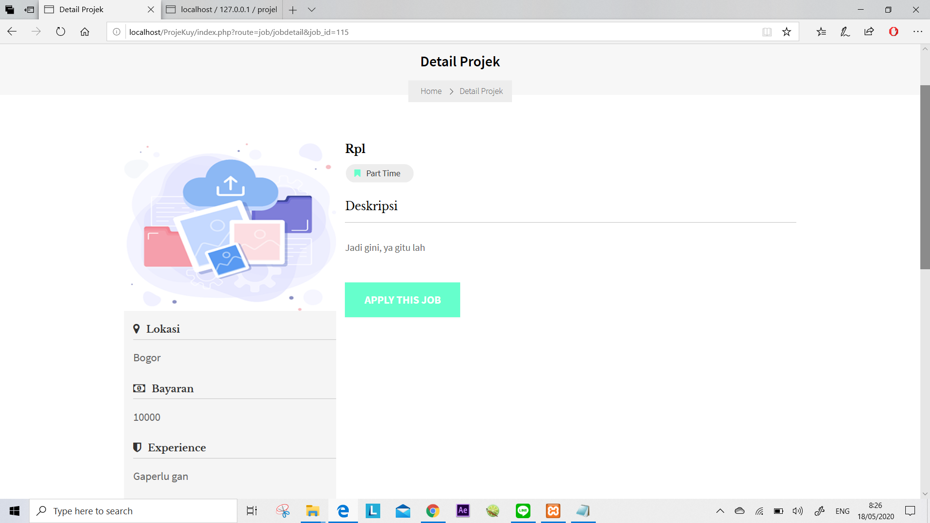Share this page icon

point(869,32)
